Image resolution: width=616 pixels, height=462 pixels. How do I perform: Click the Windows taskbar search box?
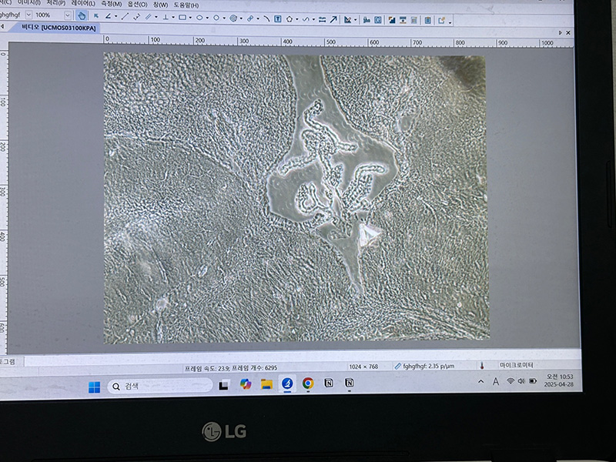[x=159, y=386]
